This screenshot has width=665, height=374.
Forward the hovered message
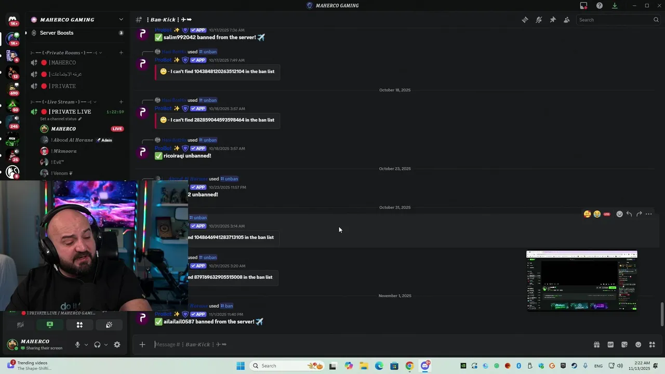[639, 214]
